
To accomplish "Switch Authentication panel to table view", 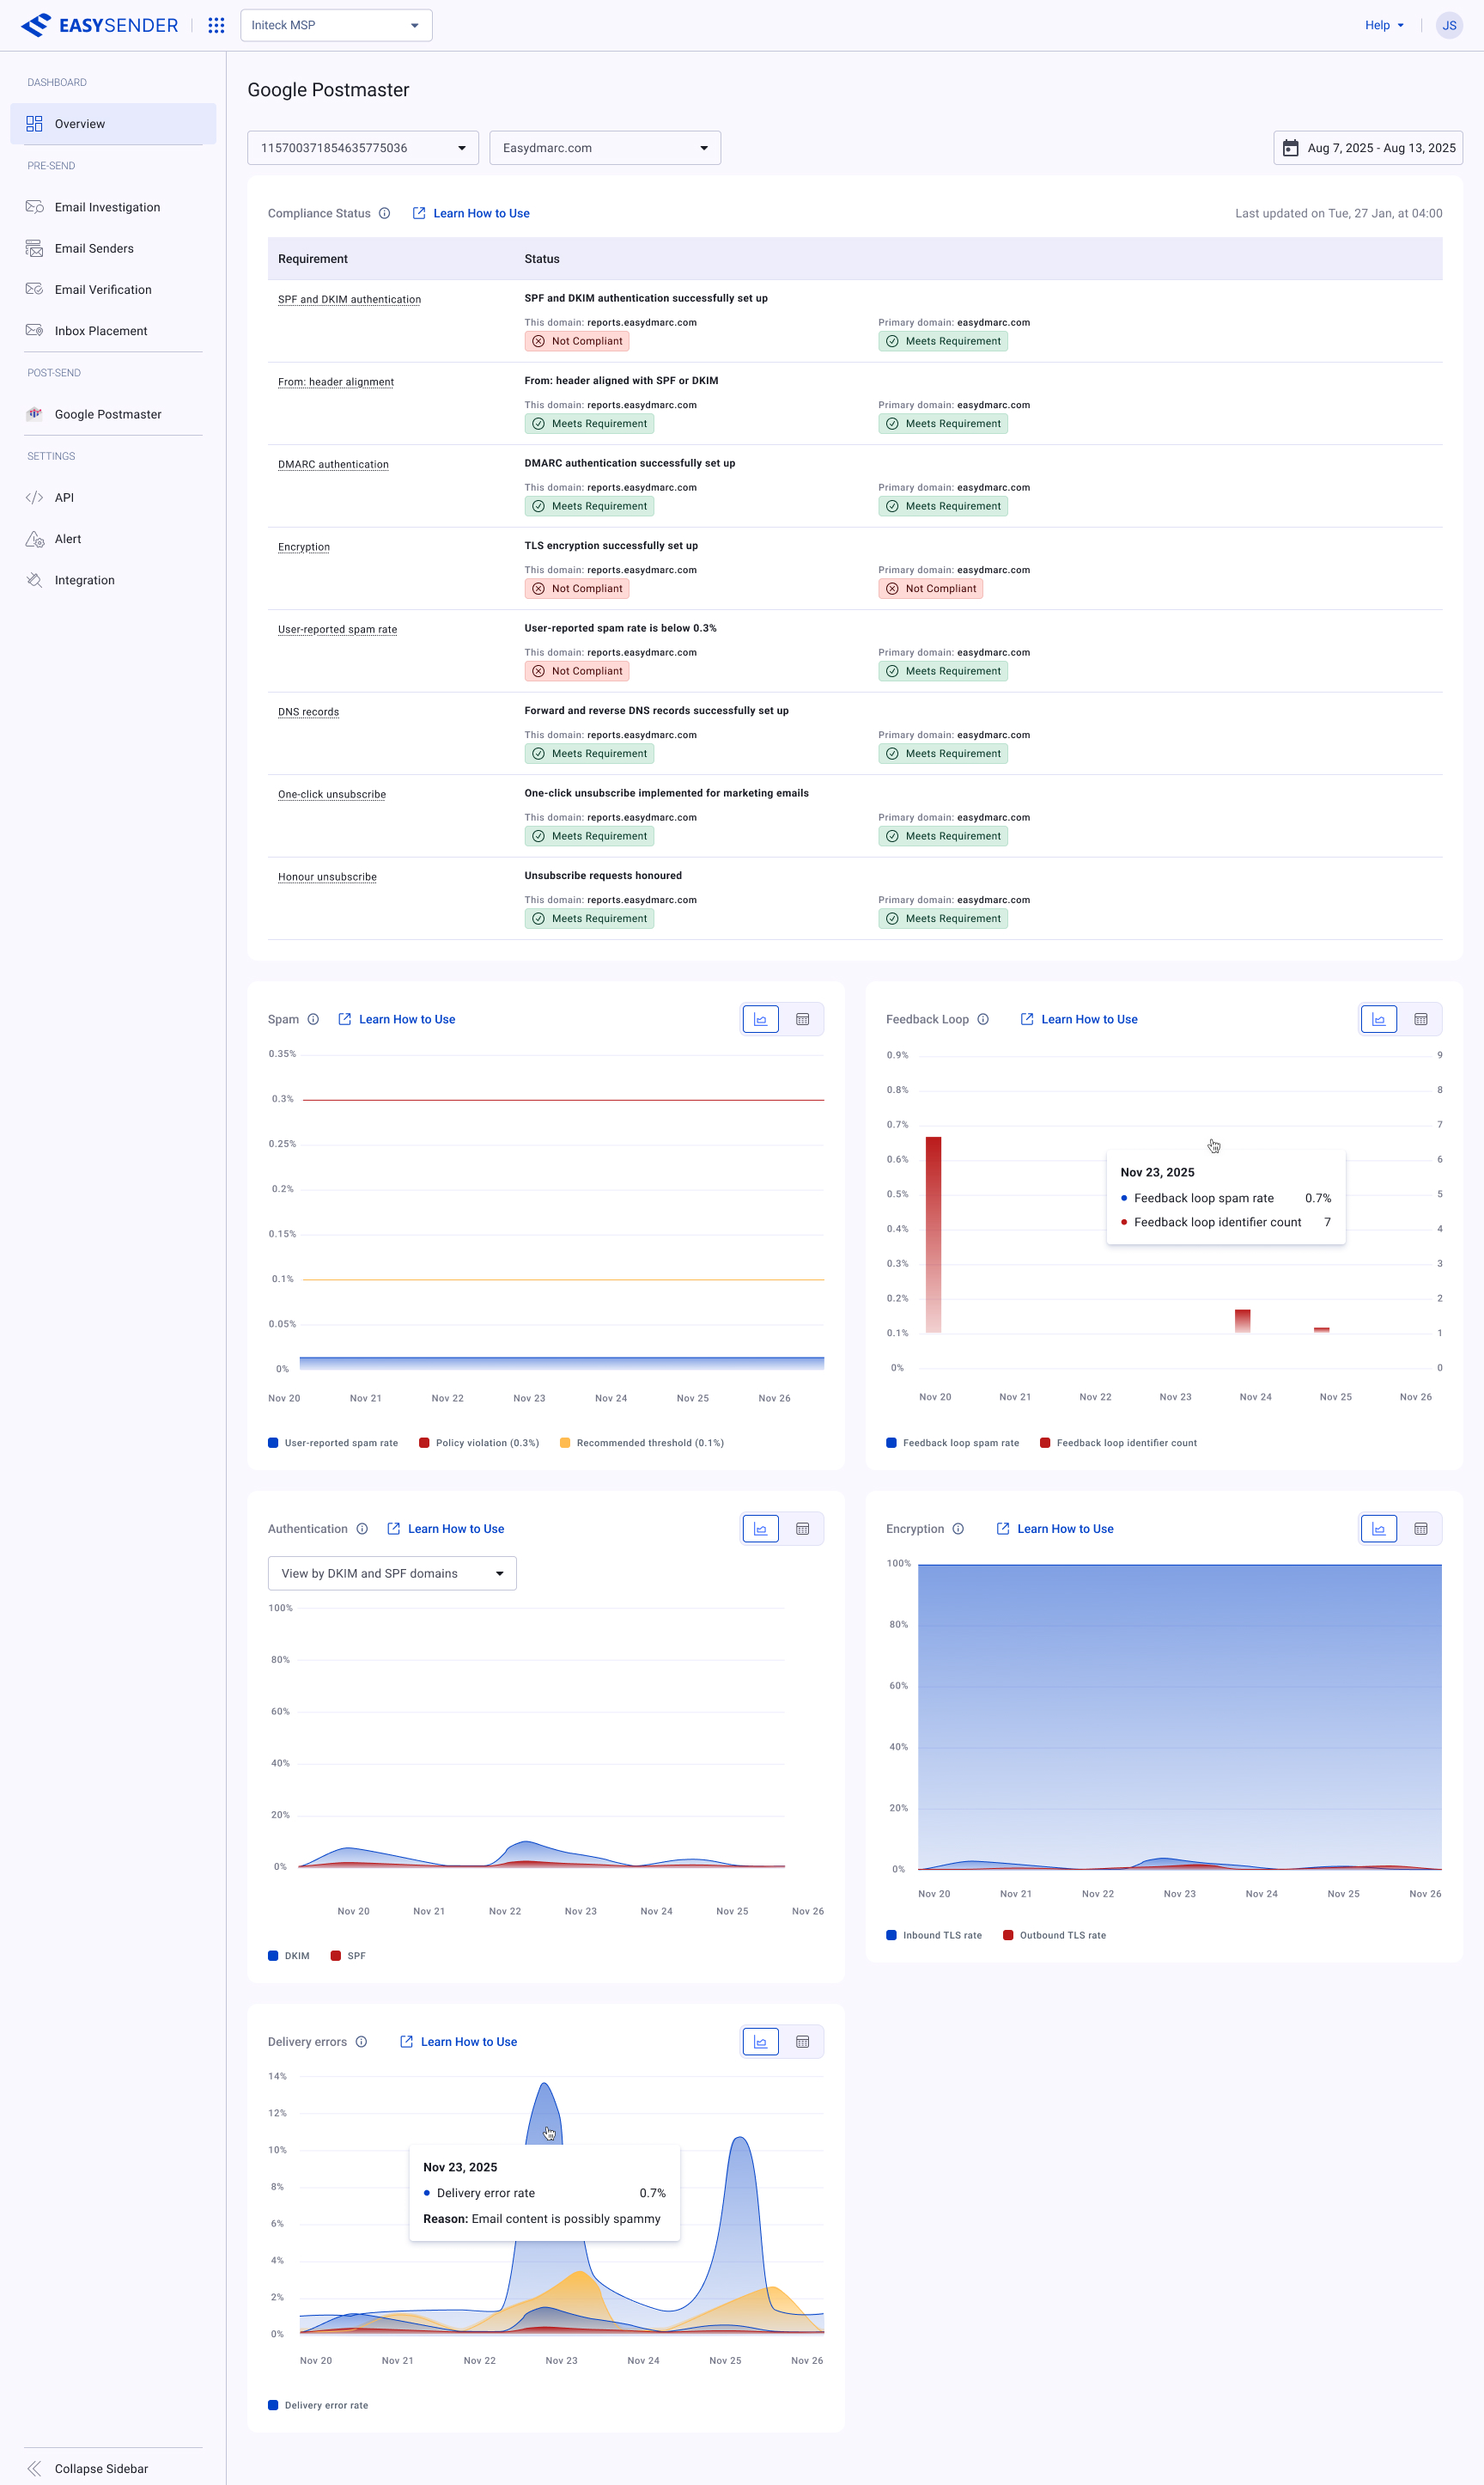I will tap(802, 1529).
